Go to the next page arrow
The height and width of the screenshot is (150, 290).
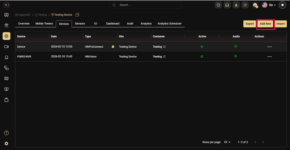tap(263, 142)
